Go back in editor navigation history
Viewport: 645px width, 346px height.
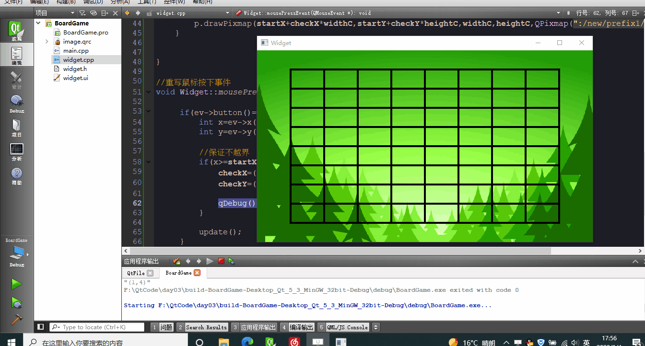click(x=127, y=13)
